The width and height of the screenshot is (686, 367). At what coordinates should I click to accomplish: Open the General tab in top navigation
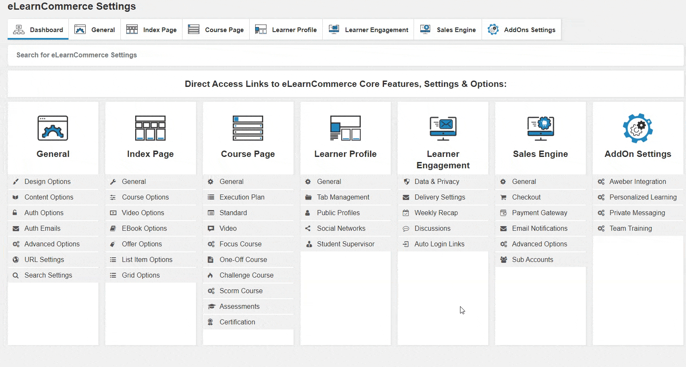95,30
